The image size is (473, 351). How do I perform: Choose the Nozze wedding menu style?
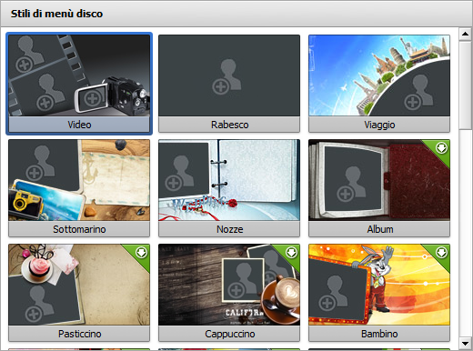pos(229,180)
